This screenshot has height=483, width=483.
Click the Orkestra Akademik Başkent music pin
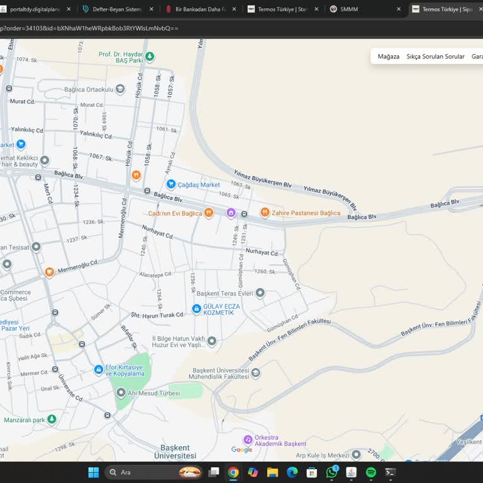click(x=248, y=440)
